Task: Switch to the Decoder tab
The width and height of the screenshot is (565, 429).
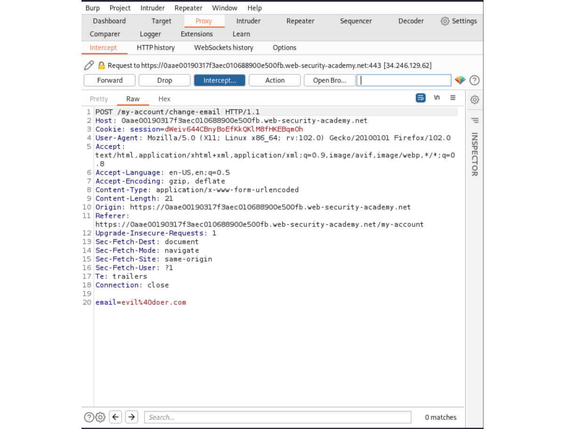Action: click(411, 21)
